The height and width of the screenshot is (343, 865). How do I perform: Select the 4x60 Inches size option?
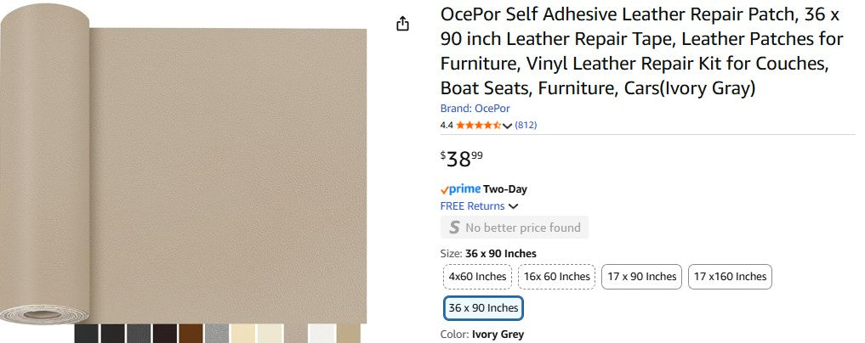[477, 277]
